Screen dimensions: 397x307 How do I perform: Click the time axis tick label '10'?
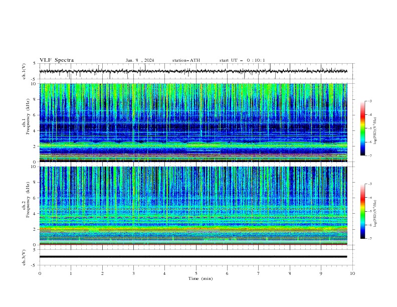[352, 273]
